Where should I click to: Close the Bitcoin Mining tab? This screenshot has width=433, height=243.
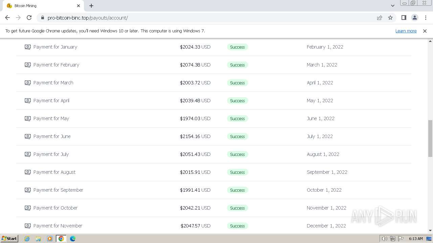(x=78, y=6)
